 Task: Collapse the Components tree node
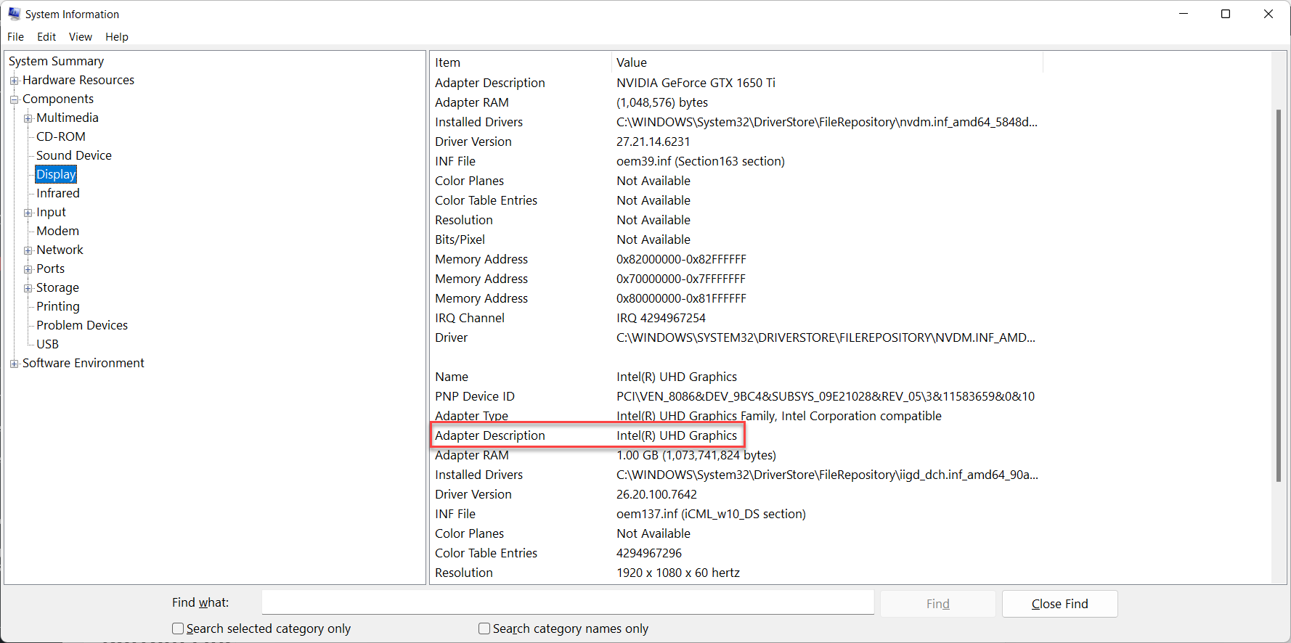[x=14, y=99]
